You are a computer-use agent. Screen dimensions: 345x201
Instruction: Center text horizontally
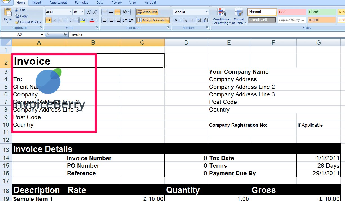[x=111, y=20]
